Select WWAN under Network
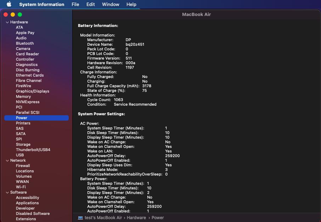This screenshot has height=222, width=321. (x=22, y=182)
